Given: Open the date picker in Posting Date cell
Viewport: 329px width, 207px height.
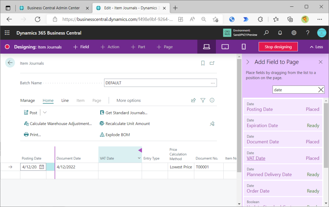Looking at the screenshot, I should (41, 167).
